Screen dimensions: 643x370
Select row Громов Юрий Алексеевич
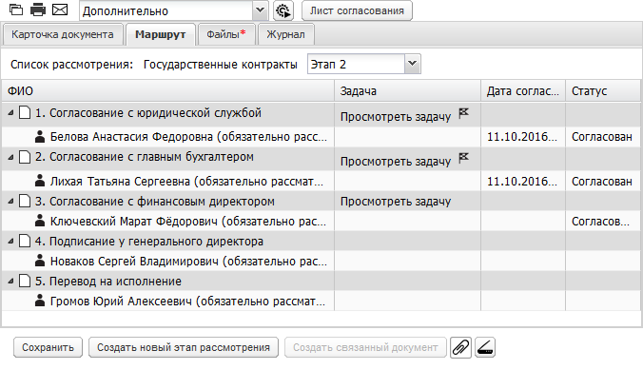coord(321,301)
